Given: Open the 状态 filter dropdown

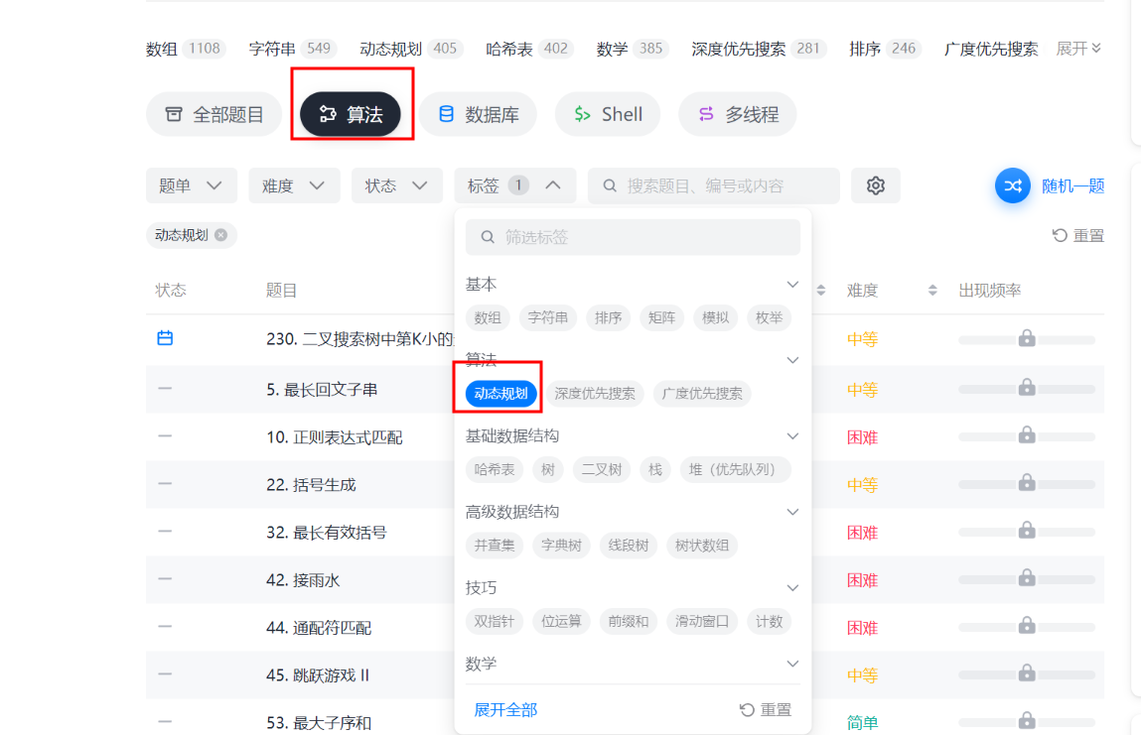Looking at the screenshot, I should pos(396,186).
